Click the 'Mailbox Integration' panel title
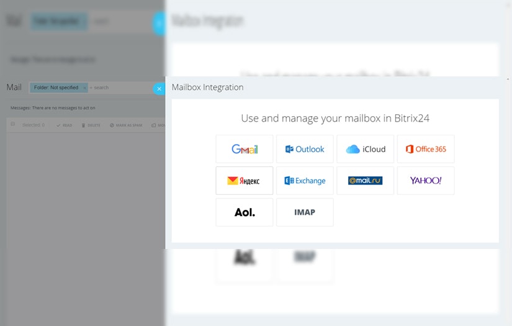The height and width of the screenshot is (326, 512). (208, 87)
